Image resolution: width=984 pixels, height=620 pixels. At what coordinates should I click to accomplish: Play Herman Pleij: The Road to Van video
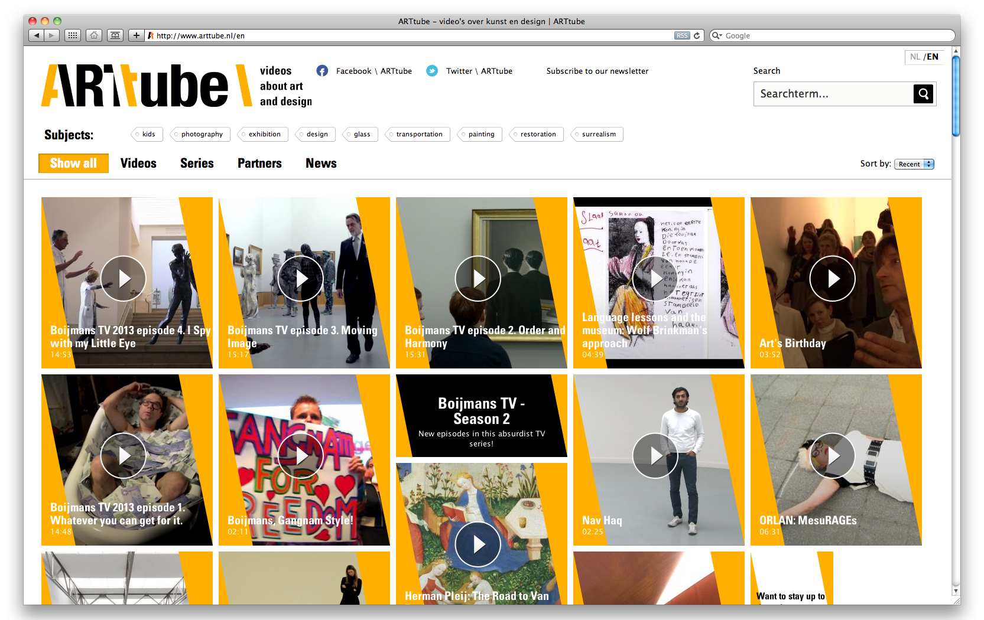(478, 544)
